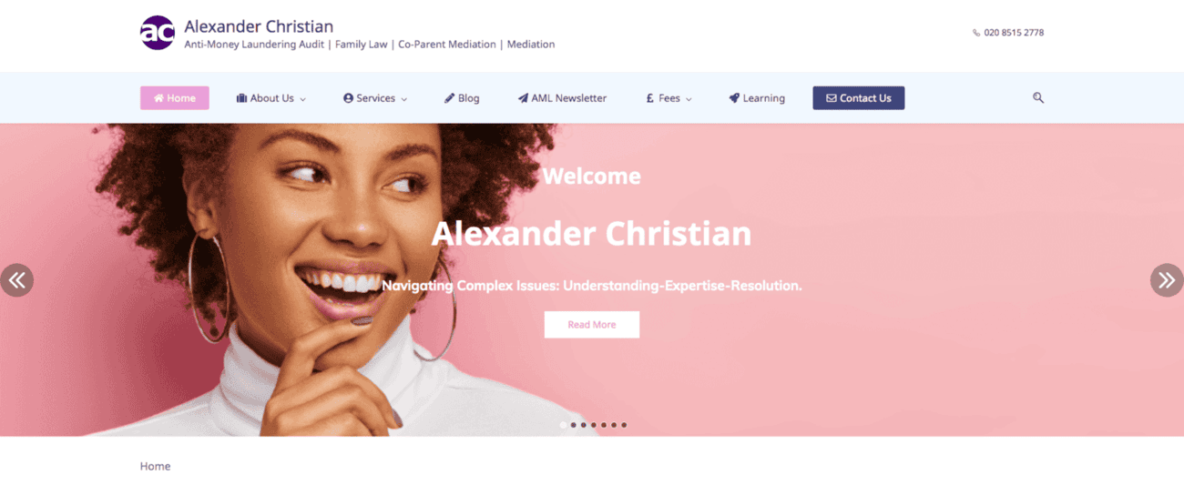Click the Home breadcrumb link

(x=155, y=466)
